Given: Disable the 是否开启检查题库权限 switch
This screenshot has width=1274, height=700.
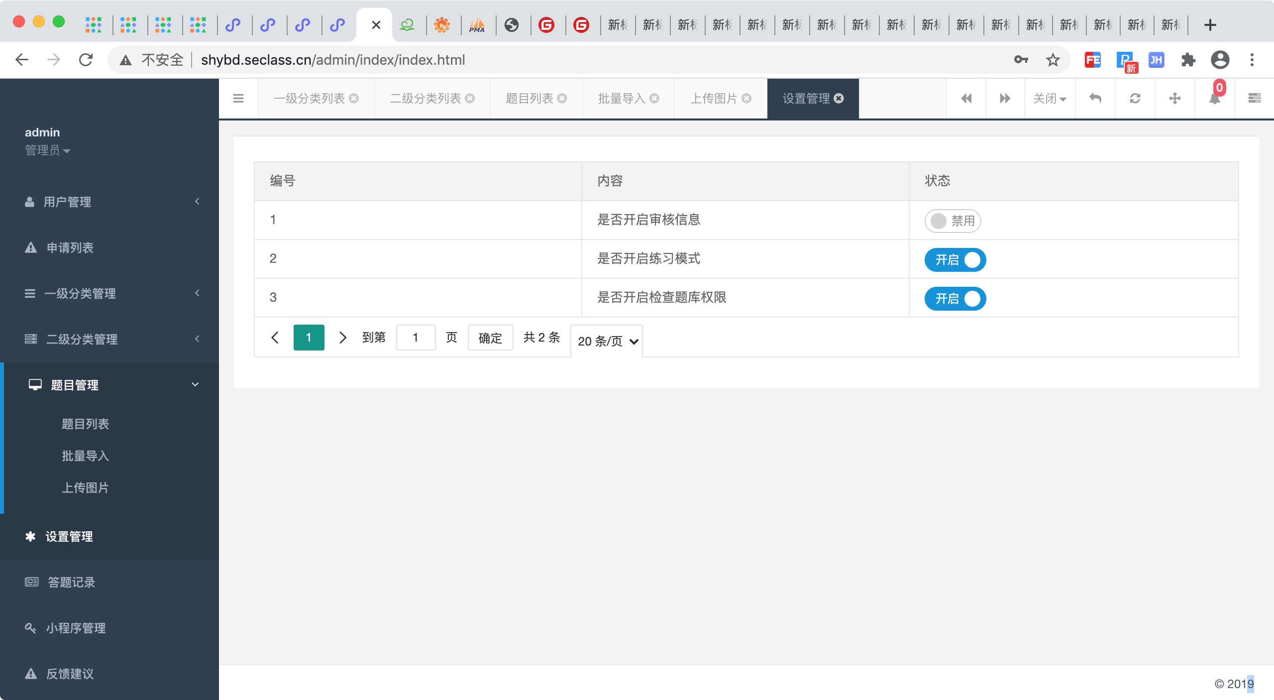Looking at the screenshot, I should click(x=955, y=299).
